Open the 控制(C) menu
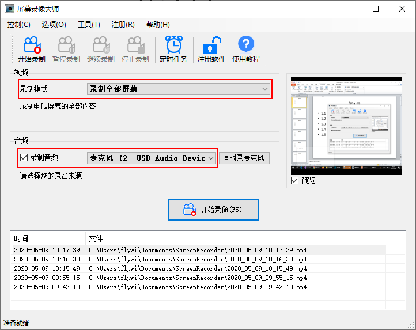Viewport: 416px width, 330px height. (x=19, y=25)
